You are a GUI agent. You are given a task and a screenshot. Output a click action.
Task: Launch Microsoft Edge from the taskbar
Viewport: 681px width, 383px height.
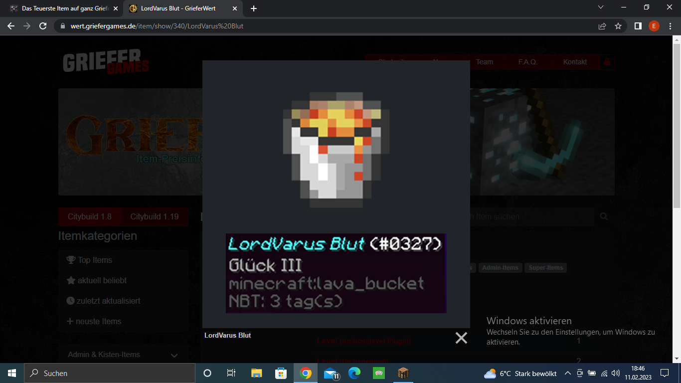(x=354, y=373)
